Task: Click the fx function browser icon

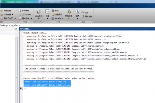Action: [21, 88]
